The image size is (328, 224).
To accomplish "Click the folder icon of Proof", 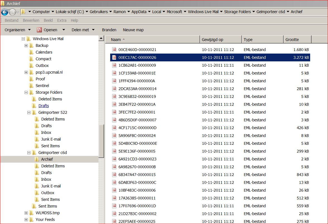I will (31, 79).
